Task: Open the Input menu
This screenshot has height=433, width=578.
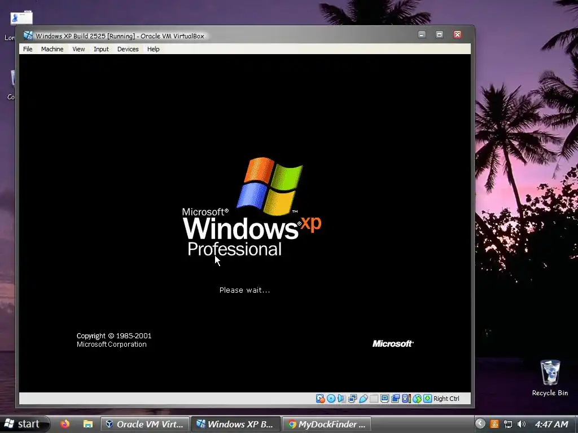Action: [x=101, y=49]
